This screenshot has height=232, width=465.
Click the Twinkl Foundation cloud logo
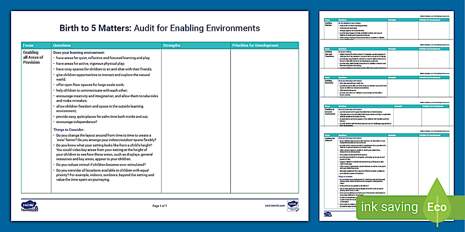pyautogui.click(x=28, y=205)
